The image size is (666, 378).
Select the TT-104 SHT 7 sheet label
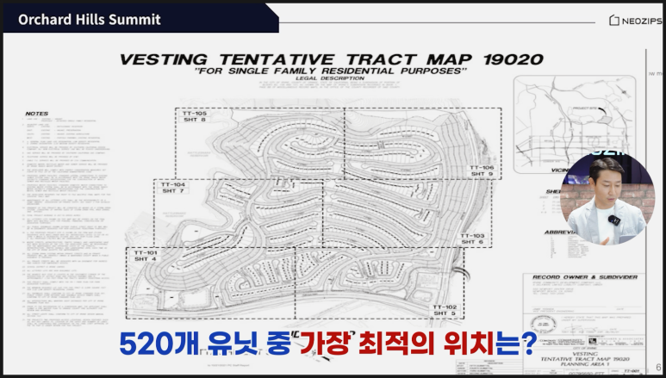[173, 188]
